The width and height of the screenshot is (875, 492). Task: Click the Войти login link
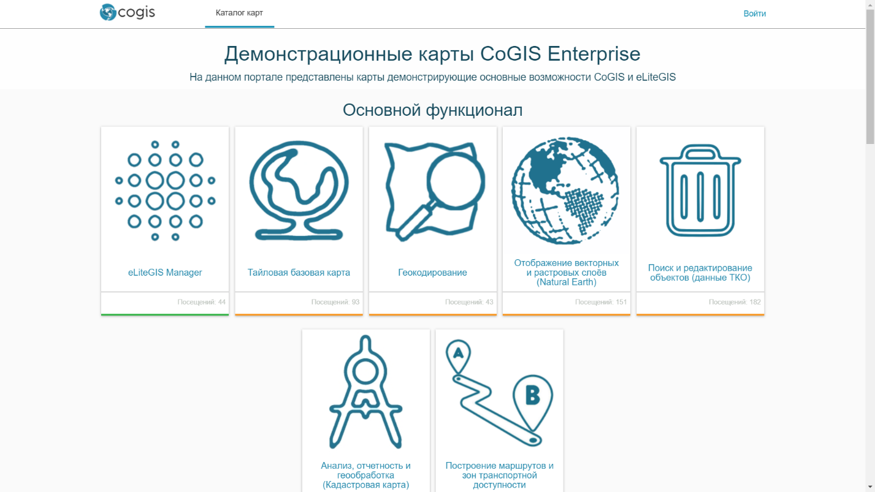click(x=754, y=13)
